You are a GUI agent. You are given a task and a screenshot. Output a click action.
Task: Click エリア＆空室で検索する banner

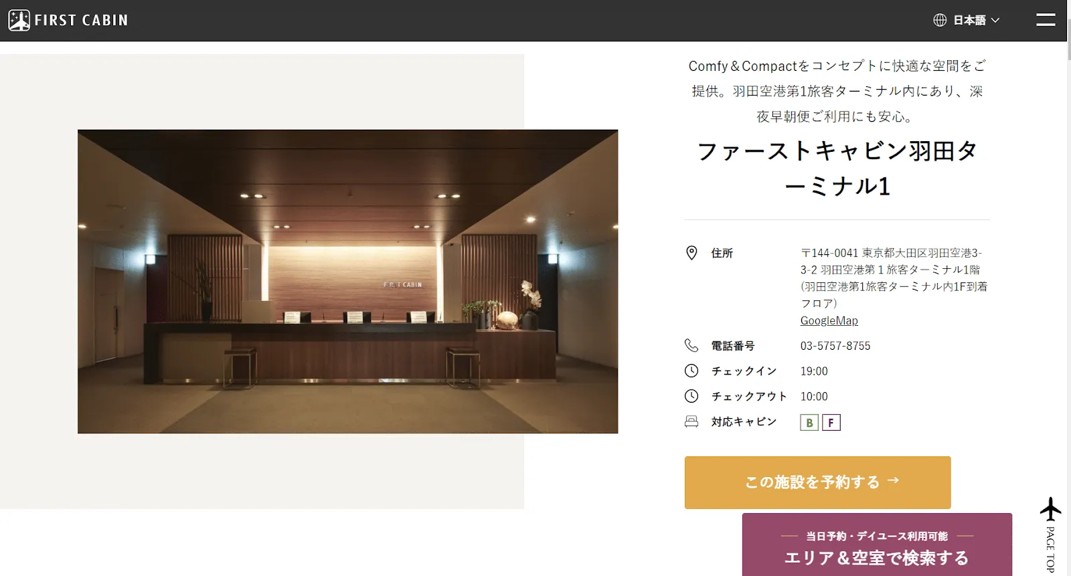coord(877,545)
